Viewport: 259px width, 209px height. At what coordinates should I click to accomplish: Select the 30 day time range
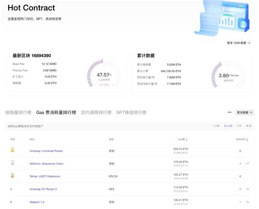click(x=249, y=126)
